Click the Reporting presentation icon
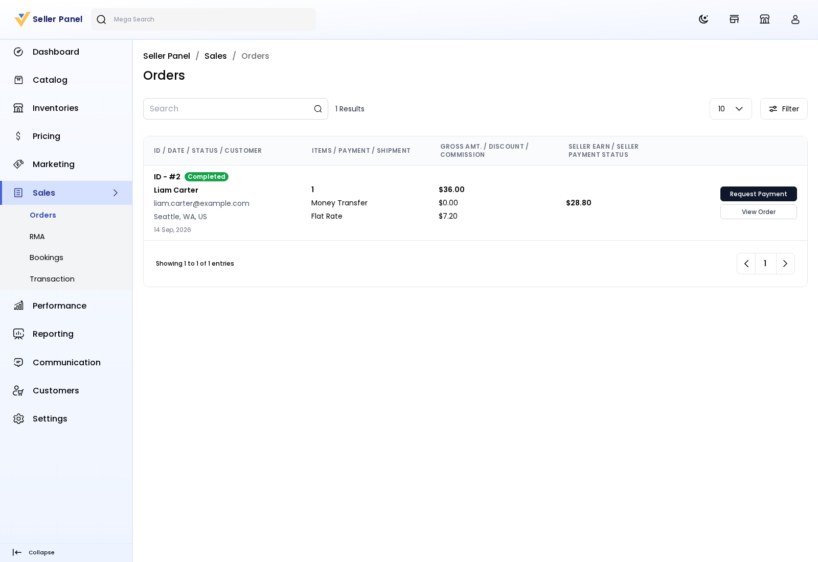Image resolution: width=818 pixels, height=562 pixels. click(18, 334)
